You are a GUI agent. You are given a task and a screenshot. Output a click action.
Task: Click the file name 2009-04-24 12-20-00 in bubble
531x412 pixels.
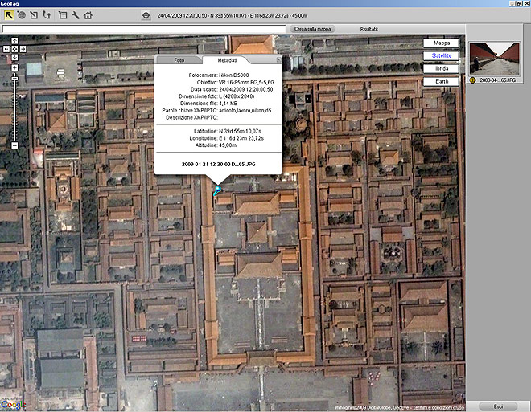(218, 165)
